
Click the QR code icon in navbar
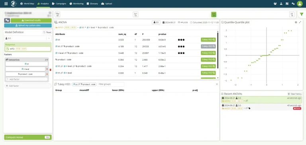pos(287,4)
